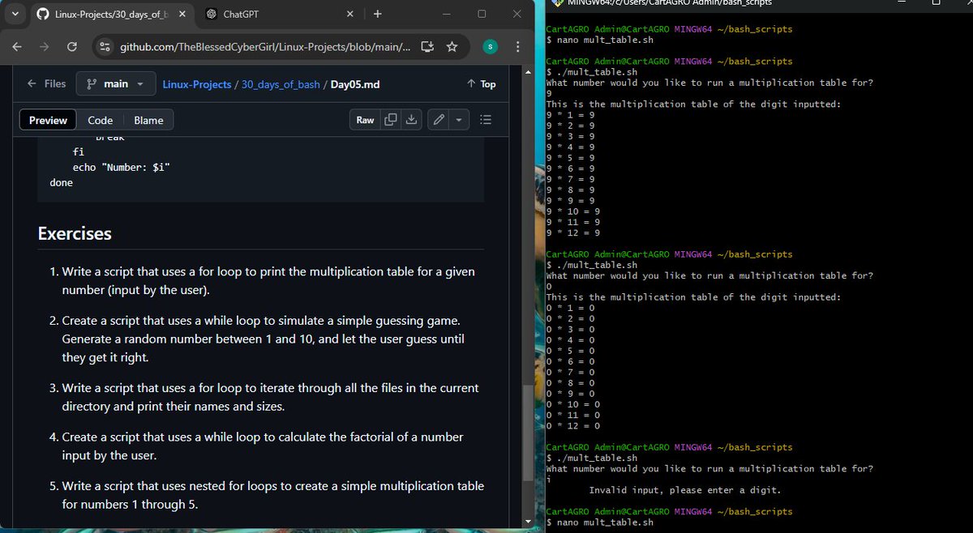The image size is (973, 533).
Task: Open a new browser tab
Action: 378,14
